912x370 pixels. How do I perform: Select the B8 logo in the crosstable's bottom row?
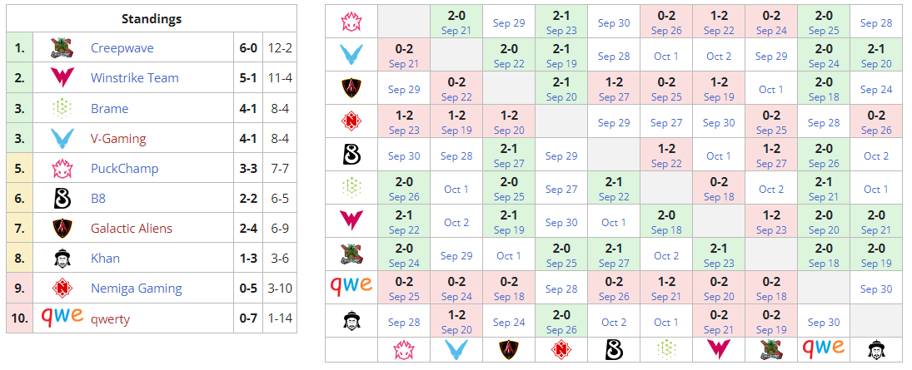(x=613, y=349)
